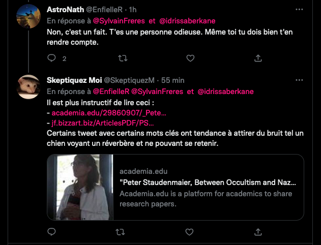Click the @idrissaberkane mention in Skeptiquez's reply
321x245 pixels.
pyautogui.click(x=225, y=91)
